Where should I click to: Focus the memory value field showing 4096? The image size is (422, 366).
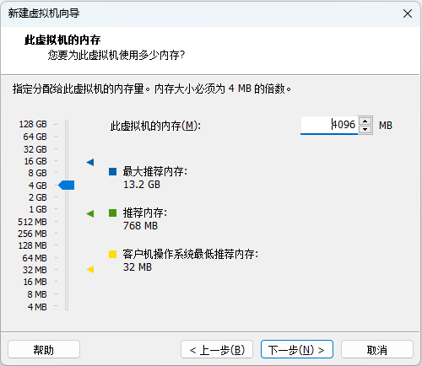(x=329, y=125)
